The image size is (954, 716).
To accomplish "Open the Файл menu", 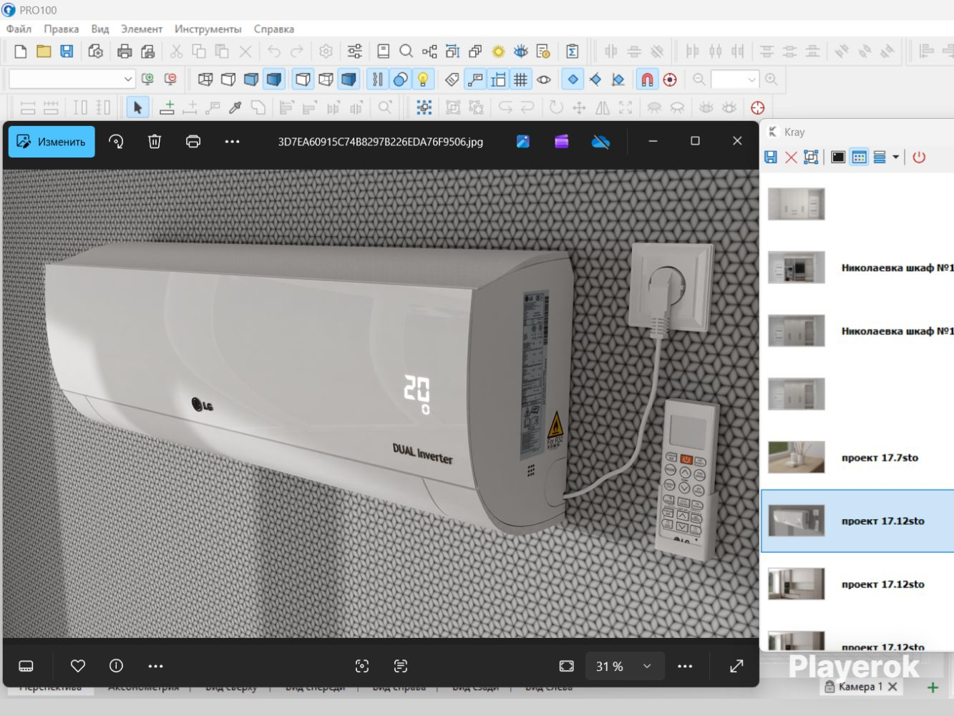I will tap(19, 29).
